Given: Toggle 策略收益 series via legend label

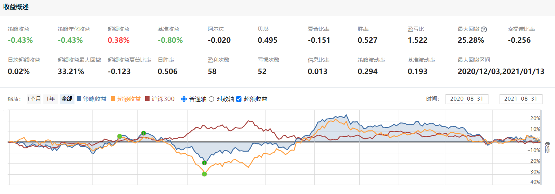Looking at the screenshot, I should coord(95,99).
